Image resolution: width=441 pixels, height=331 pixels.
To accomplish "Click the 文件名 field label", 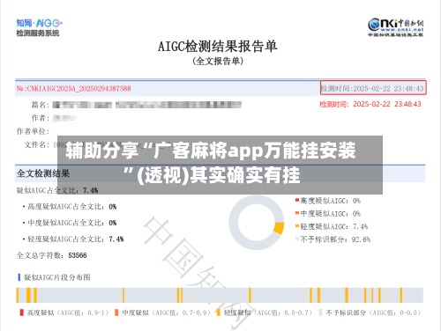I will point(37,144).
